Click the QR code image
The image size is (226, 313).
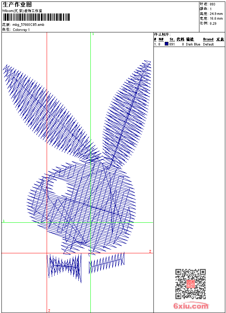click(x=190, y=284)
